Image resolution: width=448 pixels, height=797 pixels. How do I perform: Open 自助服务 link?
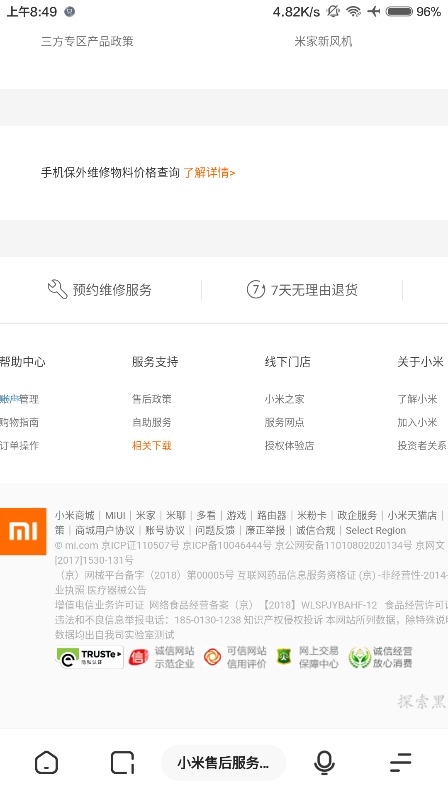click(152, 422)
